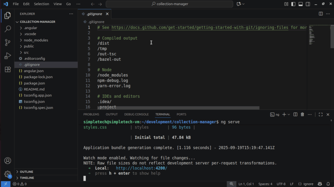Kill terminal using the trash icon
This screenshot has height=187, width=334.
click(302, 114)
